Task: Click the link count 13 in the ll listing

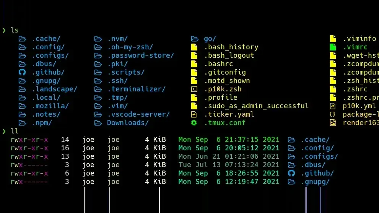Action: point(65,156)
